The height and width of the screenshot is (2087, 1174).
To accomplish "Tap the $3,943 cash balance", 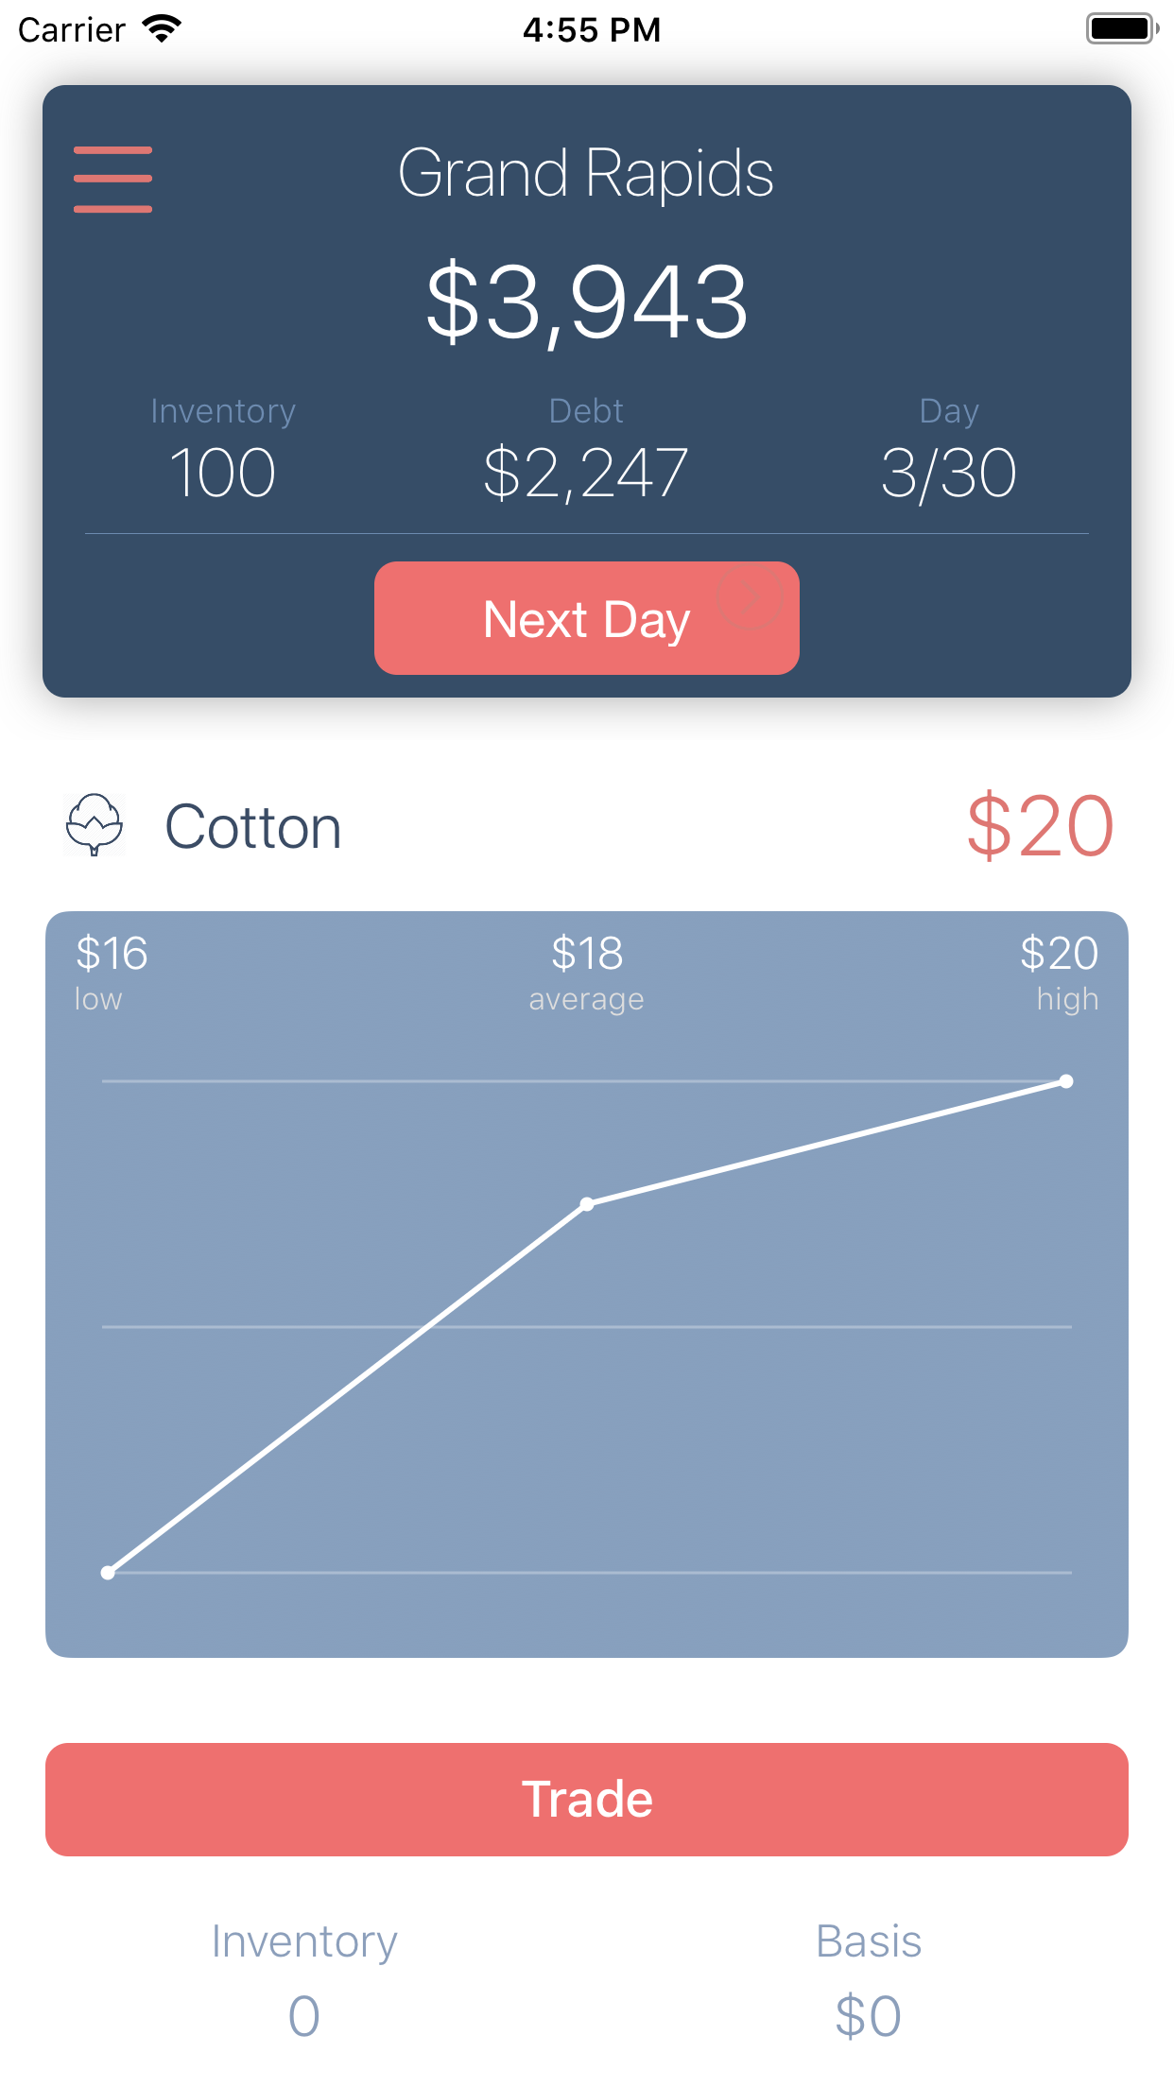I will click(586, 302).
